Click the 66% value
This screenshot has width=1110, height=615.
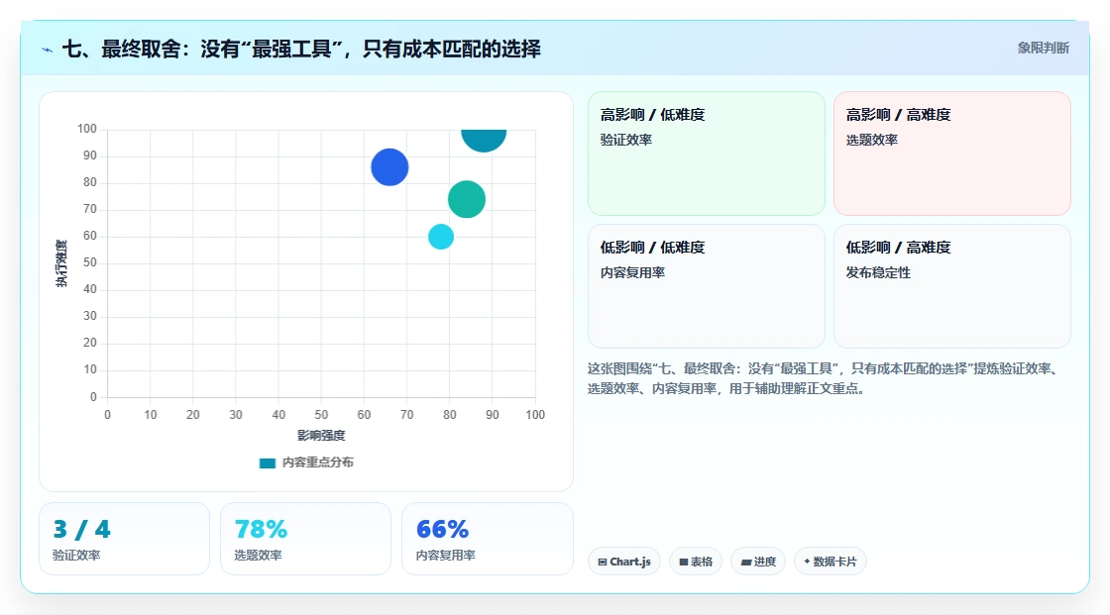coord(442,530)
